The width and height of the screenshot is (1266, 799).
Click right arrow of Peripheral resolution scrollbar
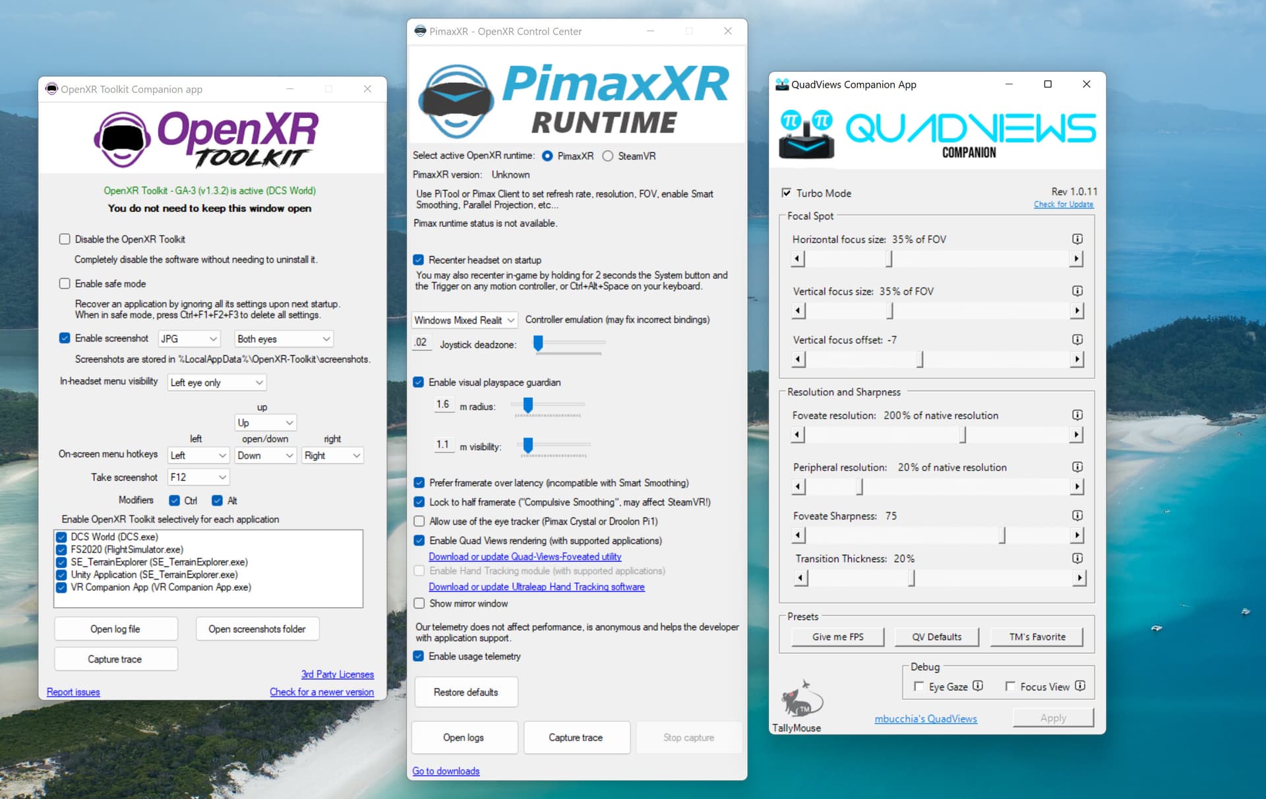coord(1076,487)
